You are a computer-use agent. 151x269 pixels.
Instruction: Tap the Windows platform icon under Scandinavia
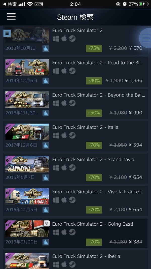tap(56, 168)
